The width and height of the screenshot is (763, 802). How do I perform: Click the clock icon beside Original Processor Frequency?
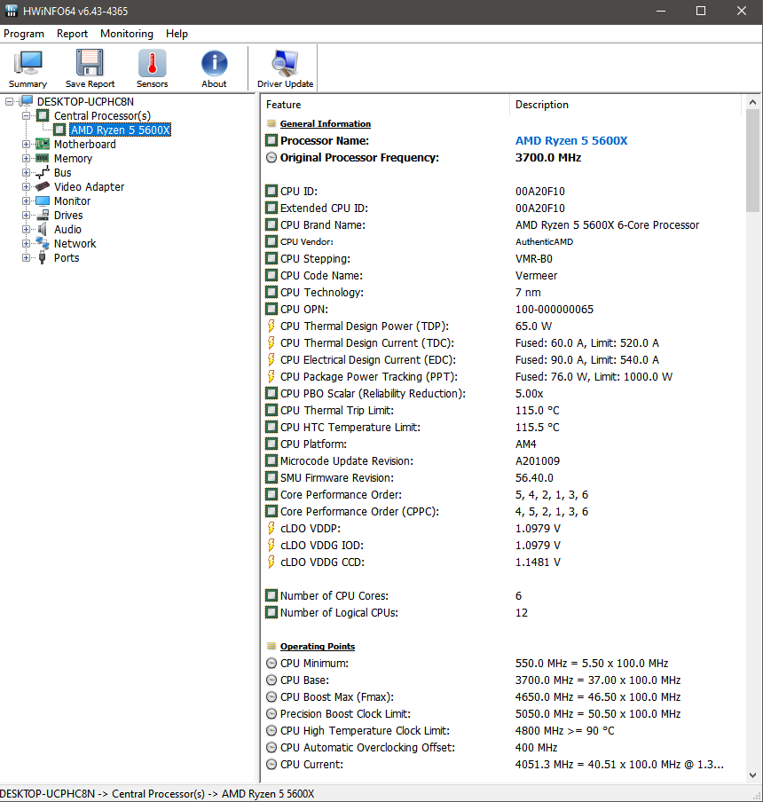pyautogui.click(x=271, y=158)
